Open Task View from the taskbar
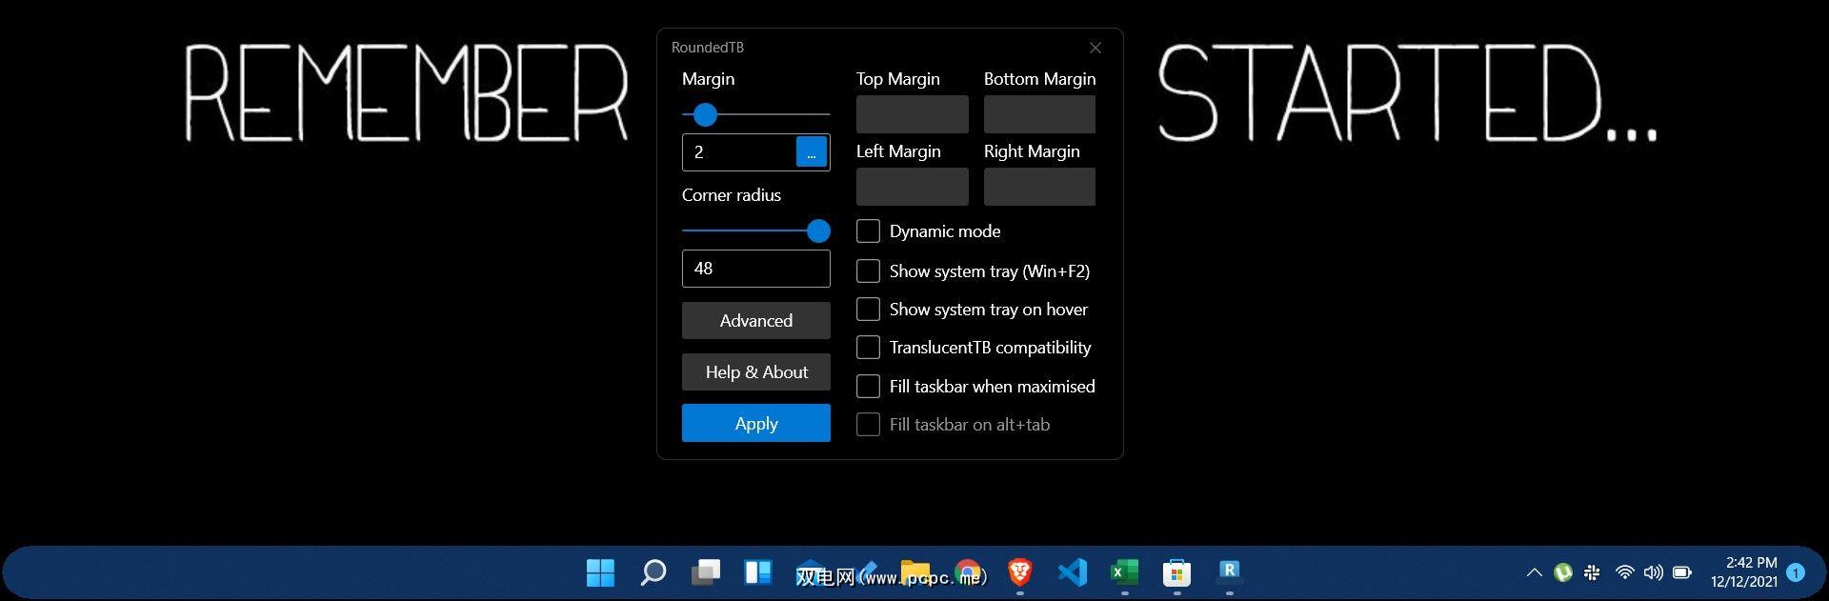The image size is (1829, 601). (x=705, y=572)
